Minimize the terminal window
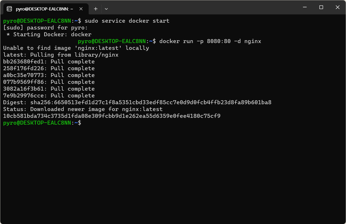The width and height of the screenshot is (346, 224). pos(305,7)
